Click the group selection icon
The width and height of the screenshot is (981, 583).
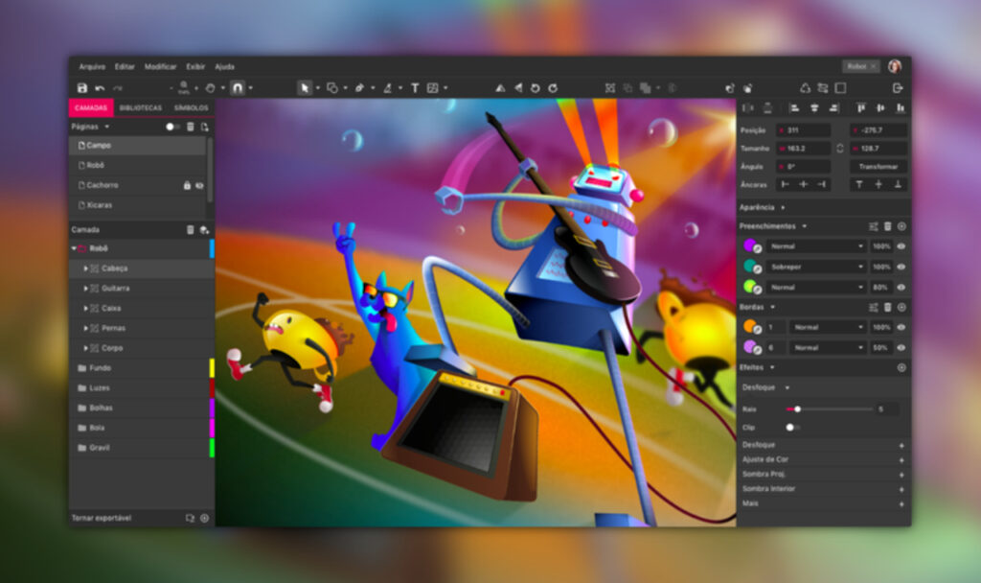[x=610, y=88]
